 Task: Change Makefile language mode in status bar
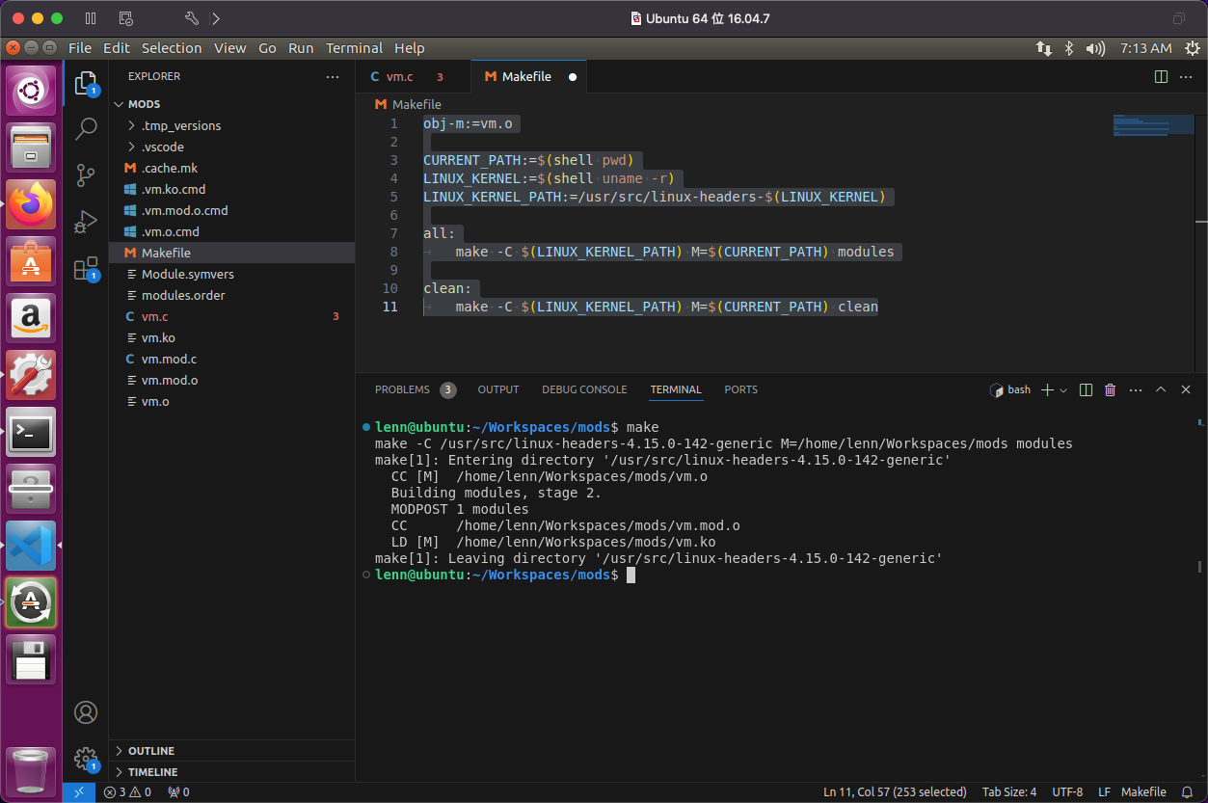coord(1143,792)
